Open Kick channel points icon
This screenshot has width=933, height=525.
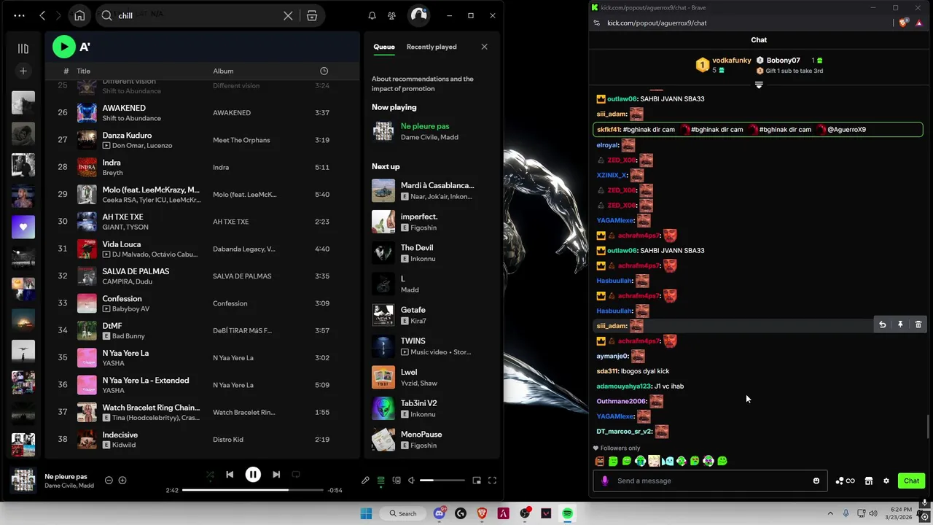(846, 481)
